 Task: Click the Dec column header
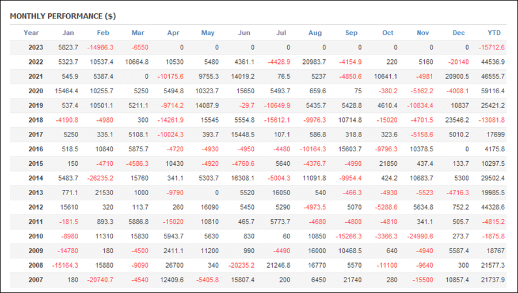pyautogui.click(x=459, y=33)
